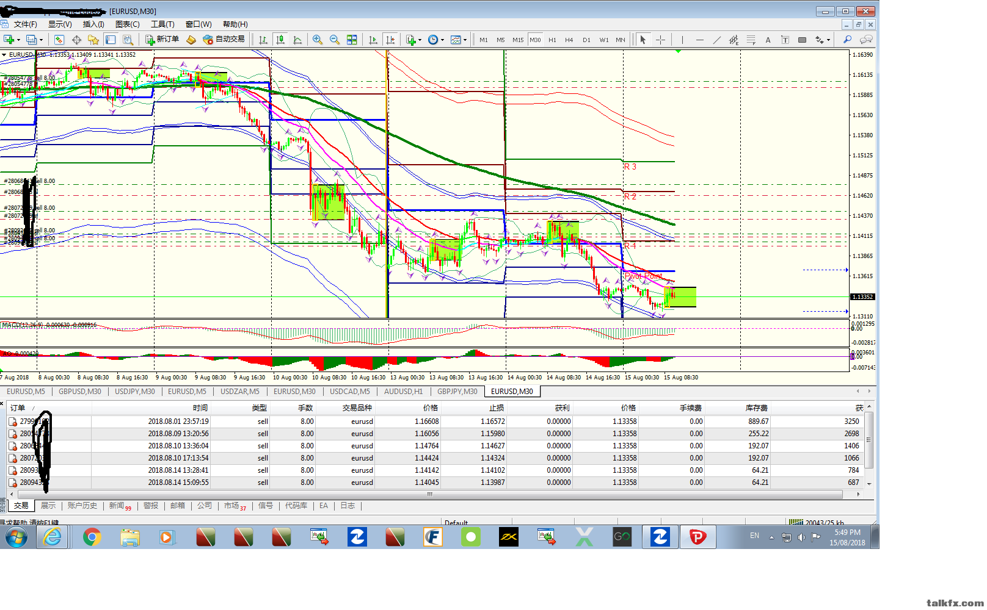Toggle the Terminal panel icon
Image resolution: width=987 pixels, height=610 pixels.
[111, 40]
